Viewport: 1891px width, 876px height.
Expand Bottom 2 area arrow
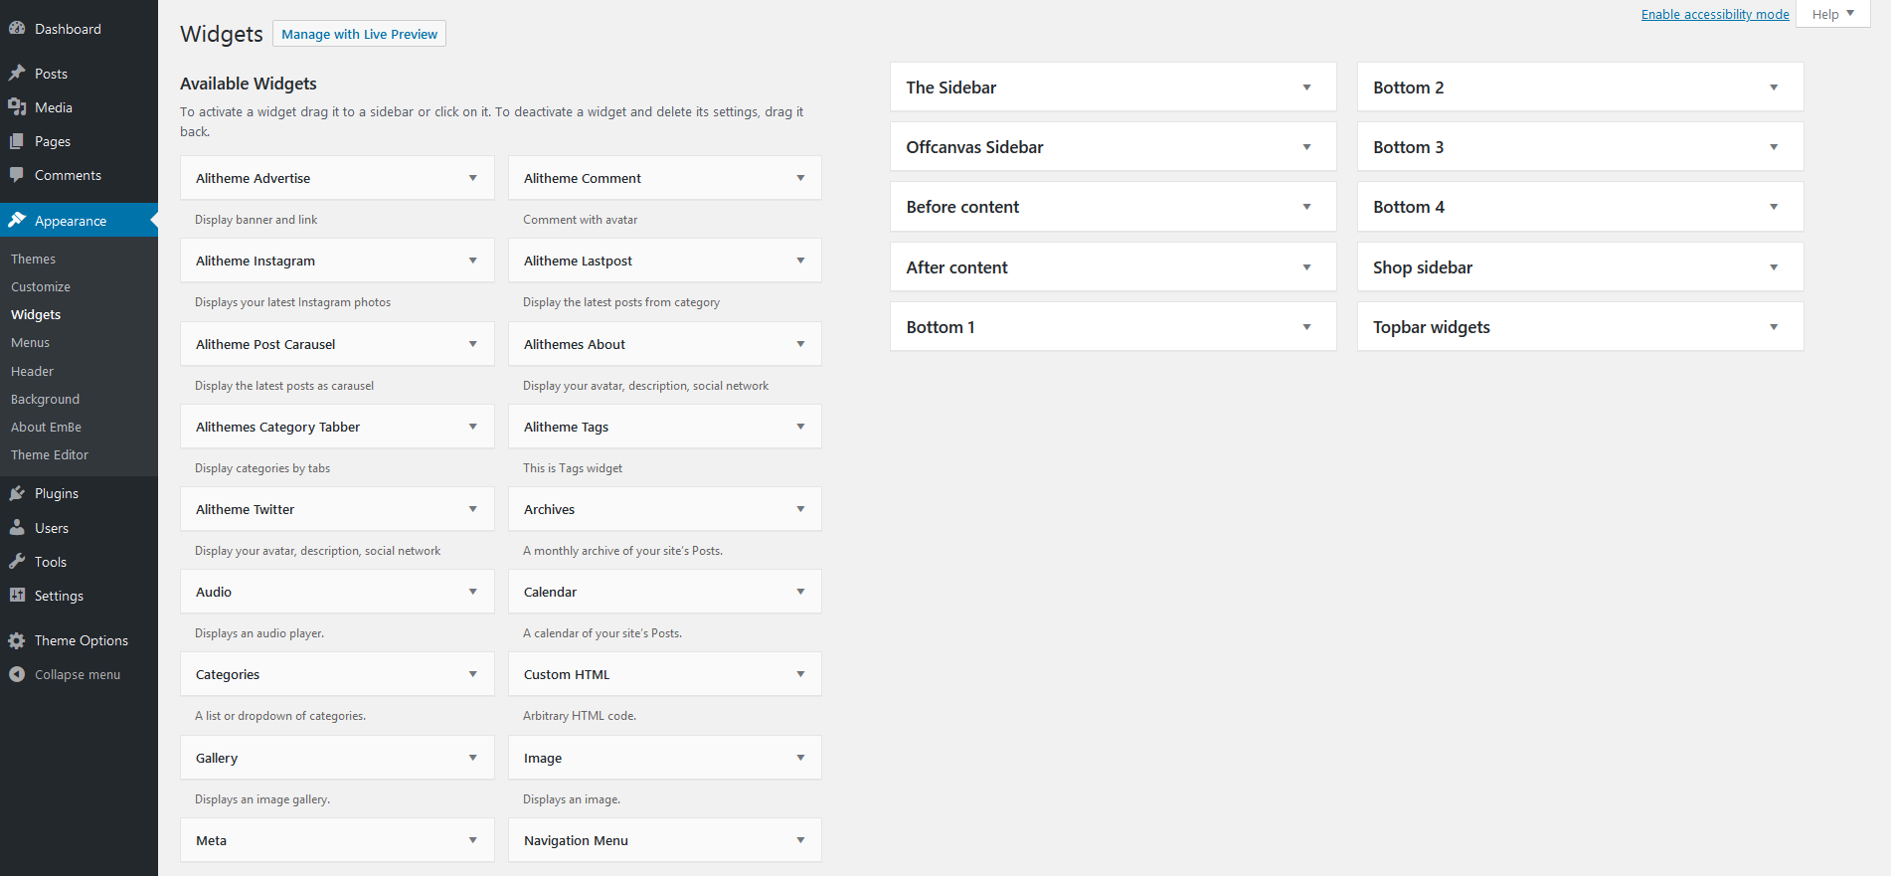(x=1775, y=88)
